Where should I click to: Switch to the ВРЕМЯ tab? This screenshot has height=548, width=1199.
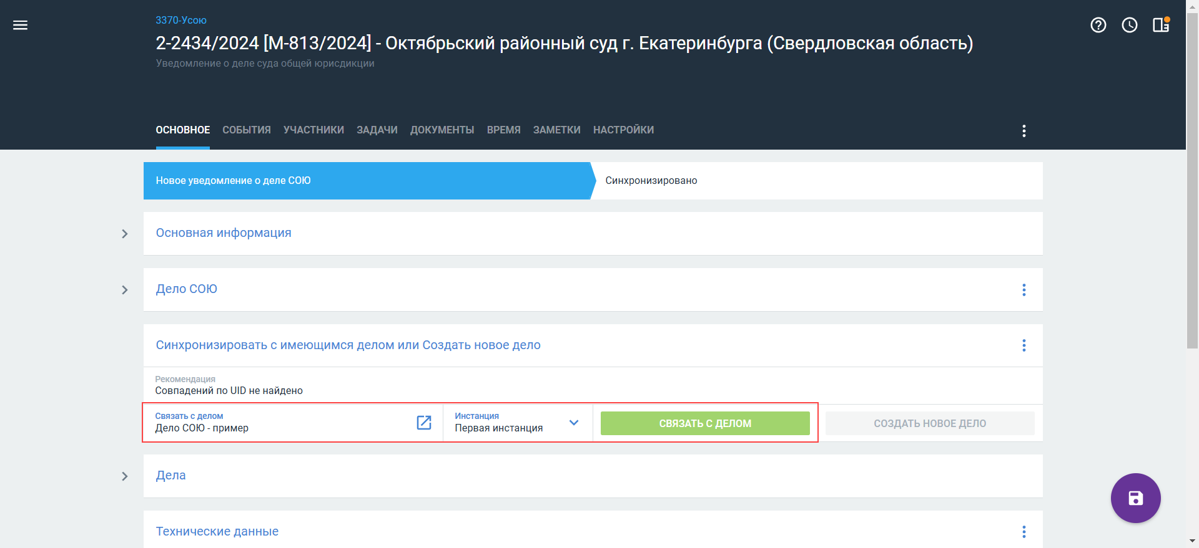click(x=504, y=130)
